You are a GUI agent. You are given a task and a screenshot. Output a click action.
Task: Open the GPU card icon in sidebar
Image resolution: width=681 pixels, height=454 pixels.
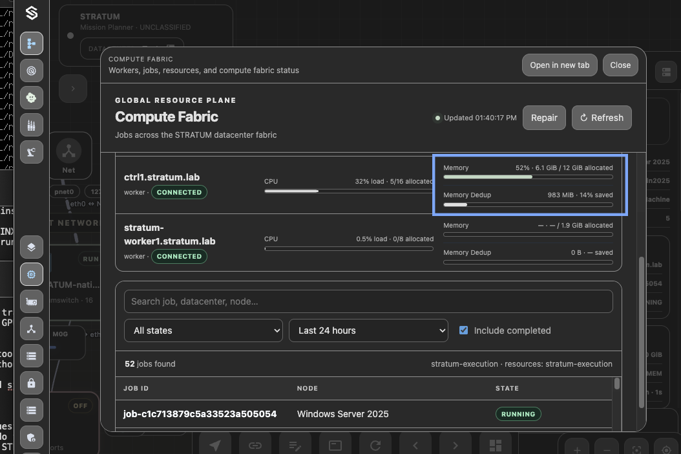[31, 301]
